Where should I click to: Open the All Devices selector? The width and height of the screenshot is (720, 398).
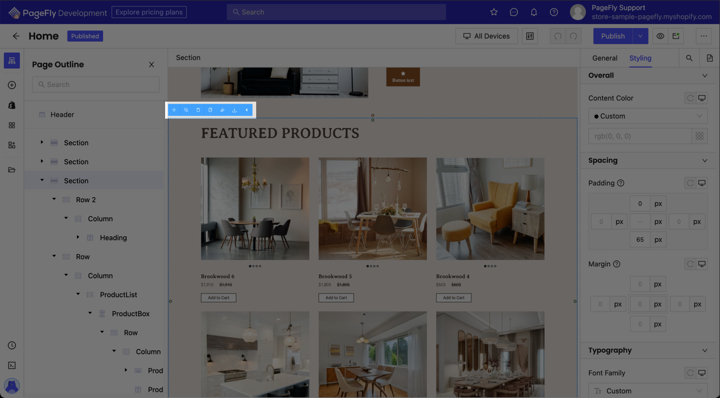[x=486, y=36]
